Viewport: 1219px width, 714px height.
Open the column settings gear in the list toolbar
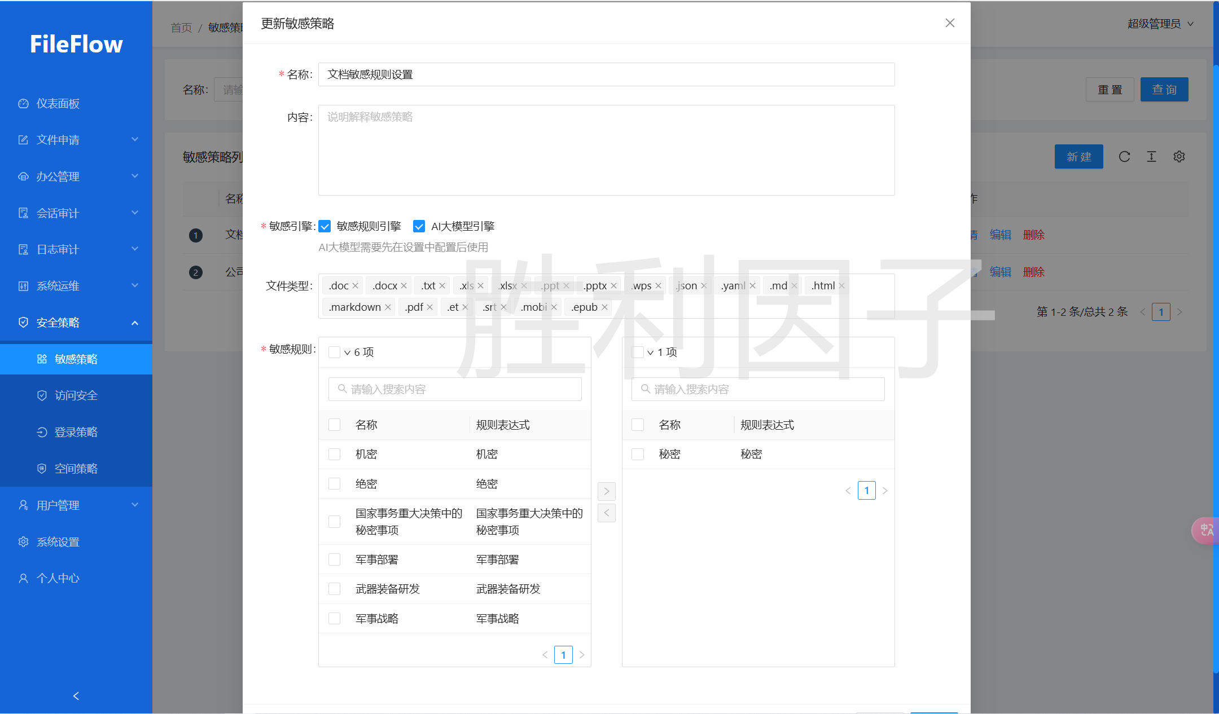click(x=1179, y=157)
